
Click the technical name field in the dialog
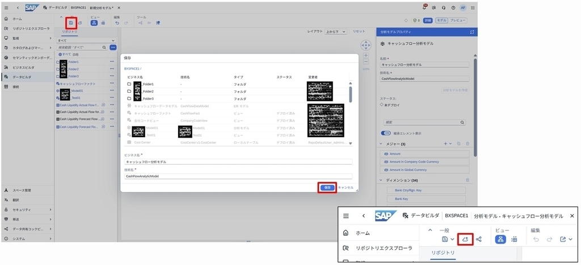click(238, 177)
